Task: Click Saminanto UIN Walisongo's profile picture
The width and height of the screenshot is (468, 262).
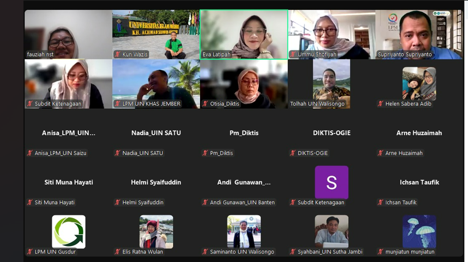Action: click(x=244, y=232)
